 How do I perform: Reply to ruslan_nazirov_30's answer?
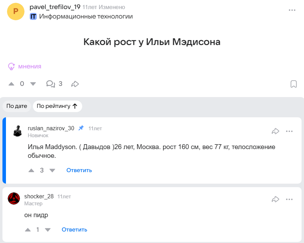(79, 170)
